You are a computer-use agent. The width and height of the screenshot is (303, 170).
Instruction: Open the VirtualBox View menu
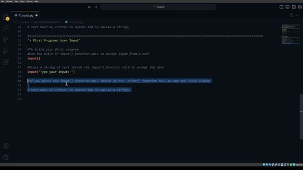[x=16, y=1]
